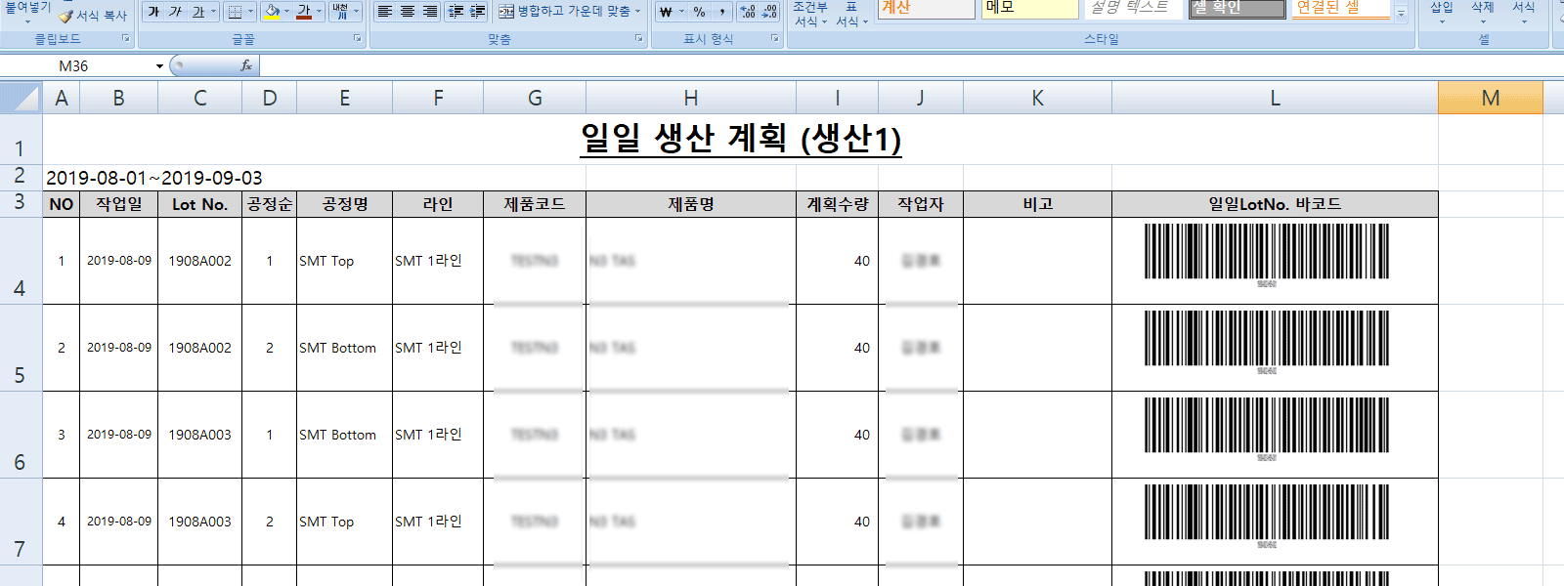This screenshot has width=1564, height=586.
Task: Select row header 5
Action: coord(21,348)
